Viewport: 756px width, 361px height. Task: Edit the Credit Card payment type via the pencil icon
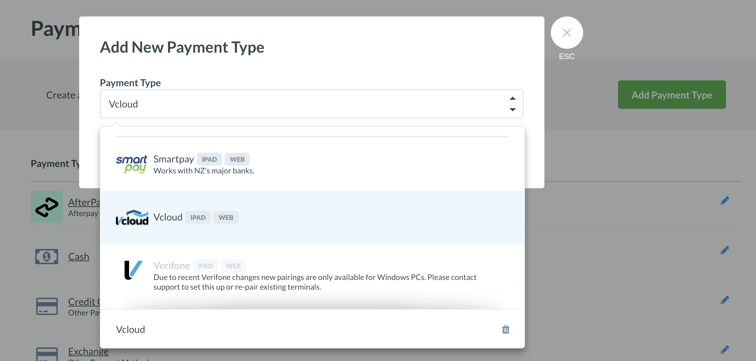pos(725,300)
